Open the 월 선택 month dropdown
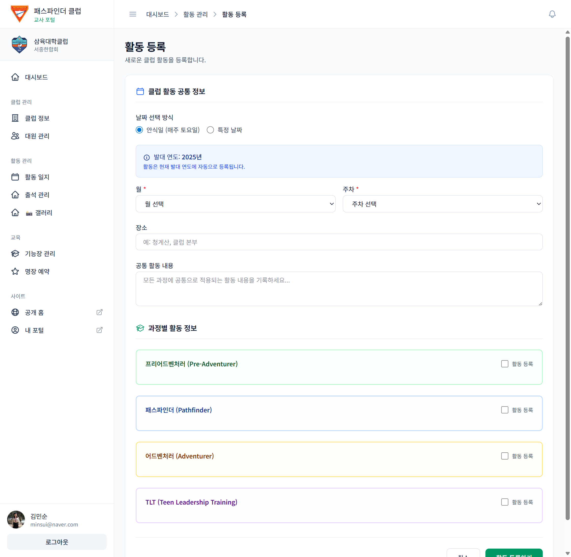 point(235,204)
